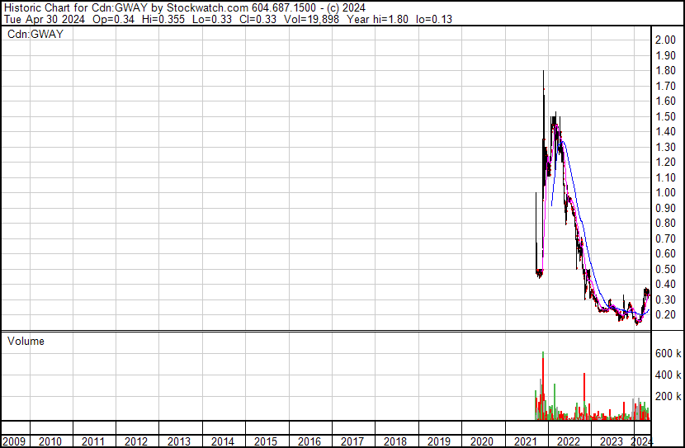Click the 1.00 price axis label

tap(665, 192)
